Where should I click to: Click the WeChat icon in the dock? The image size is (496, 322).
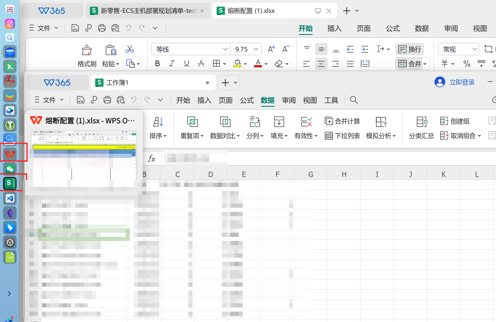10,169
